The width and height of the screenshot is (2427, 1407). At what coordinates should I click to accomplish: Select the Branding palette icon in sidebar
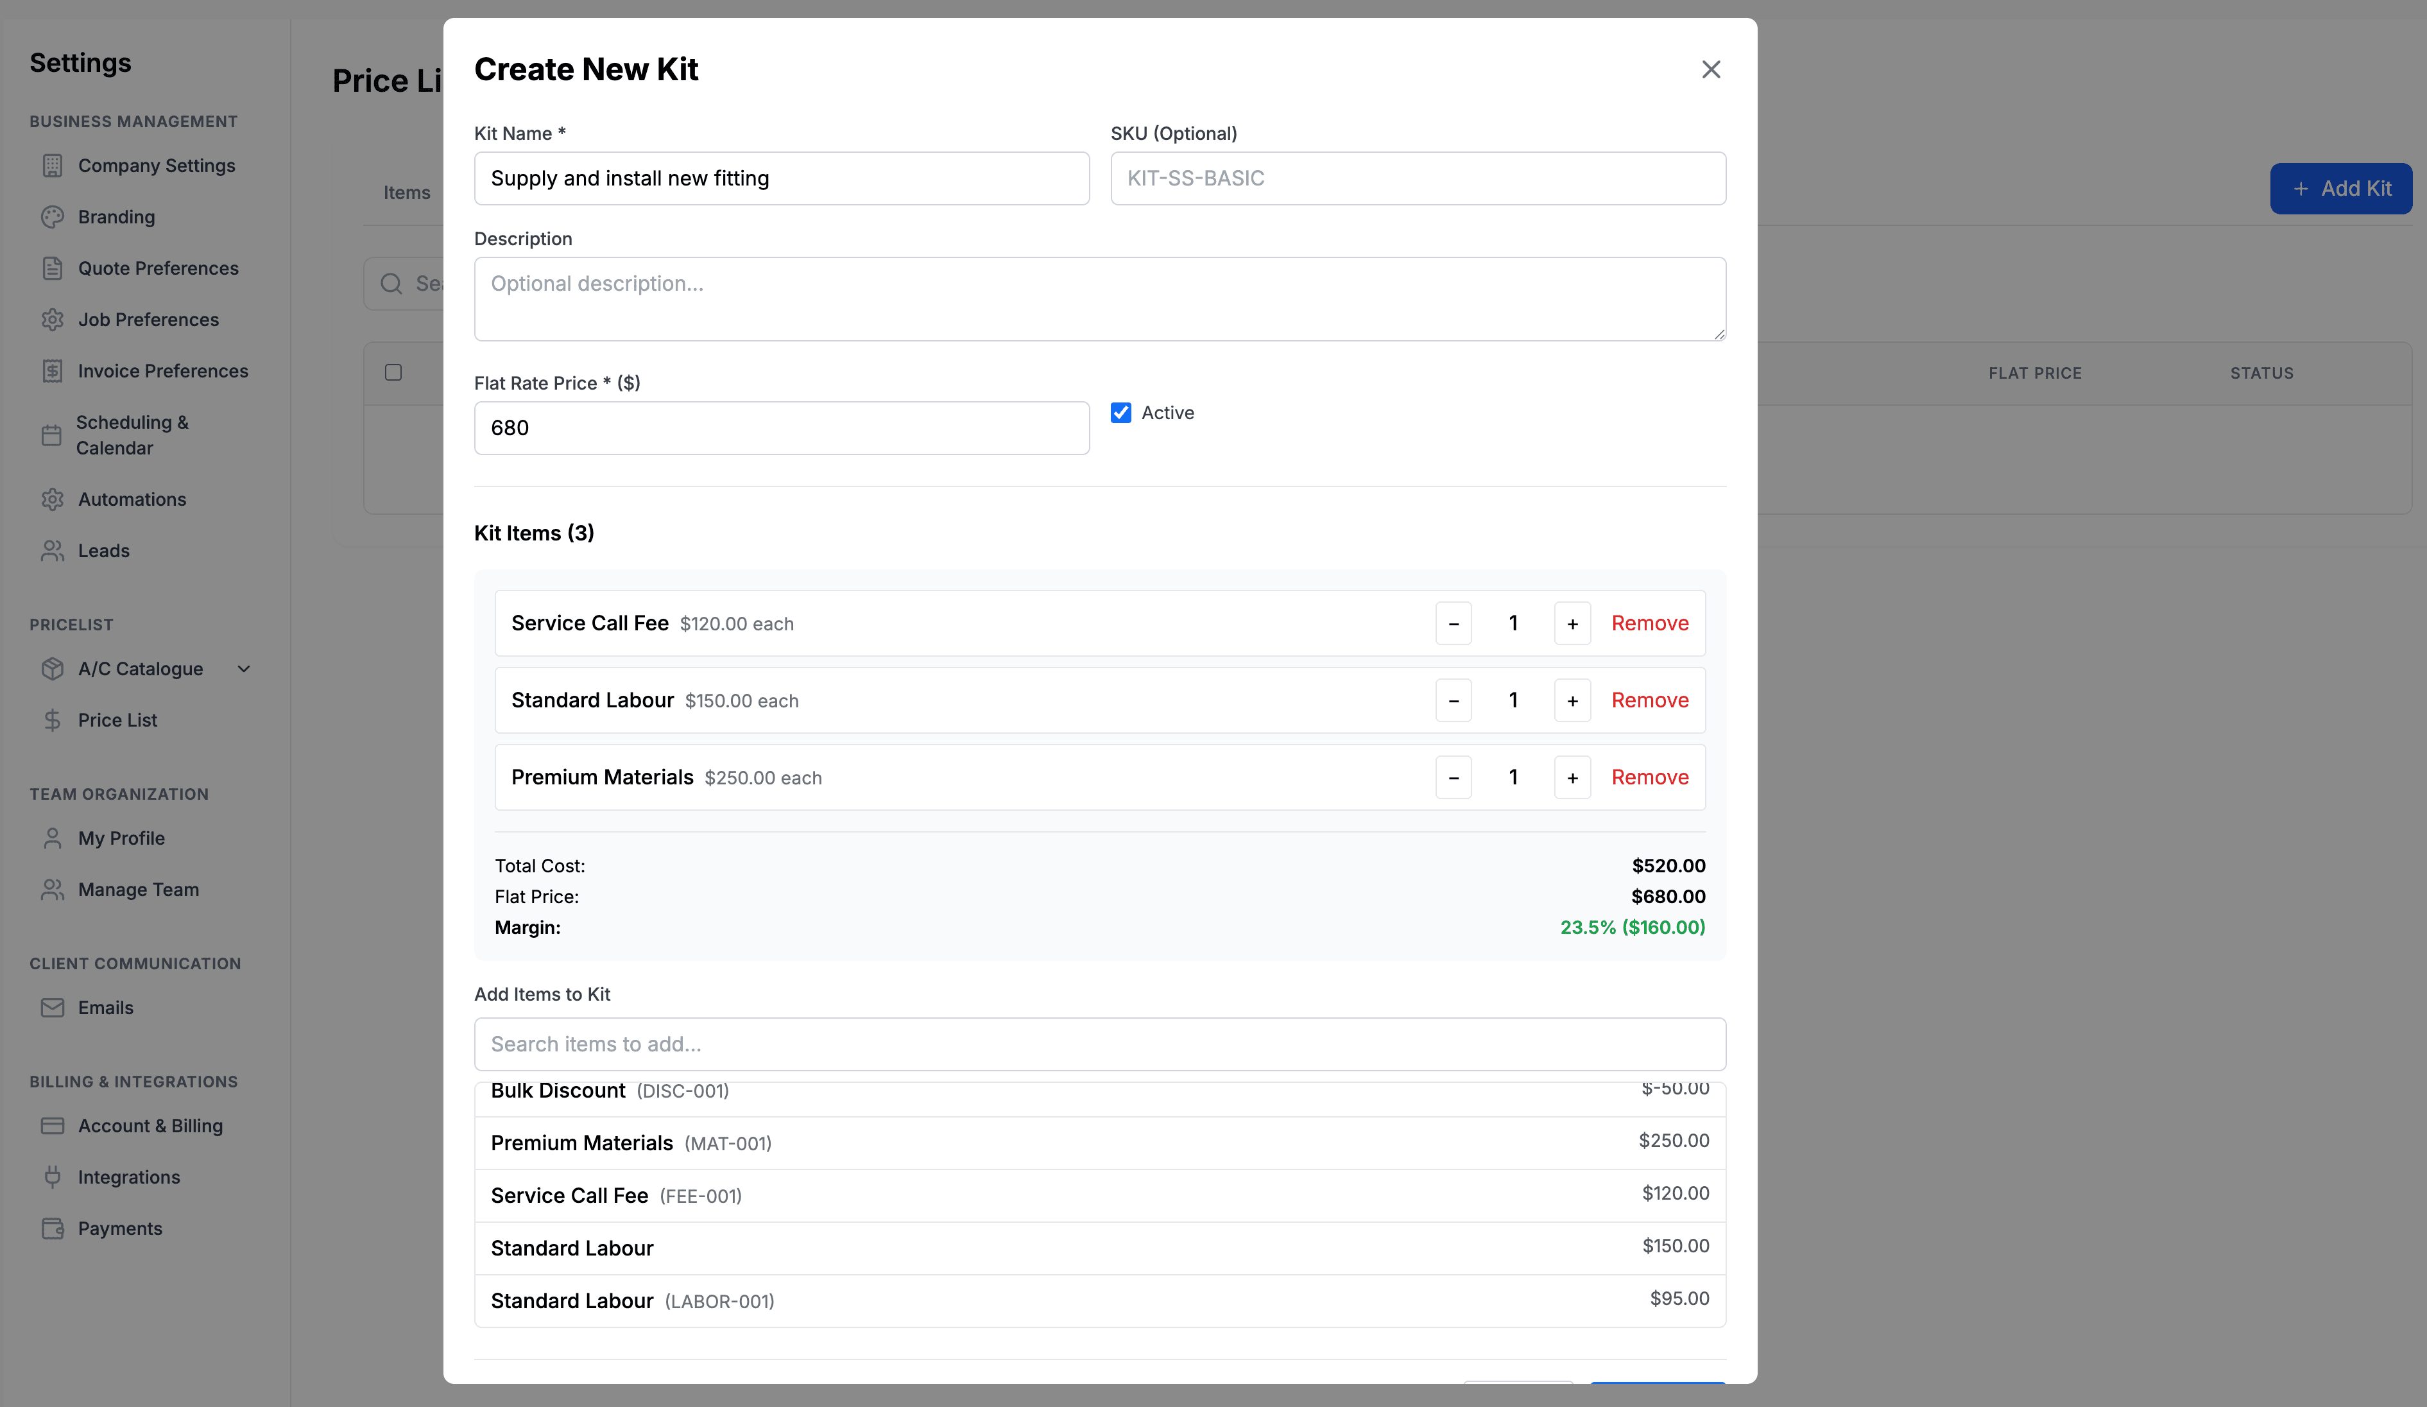pyautogui.click(x=53, y=217)
